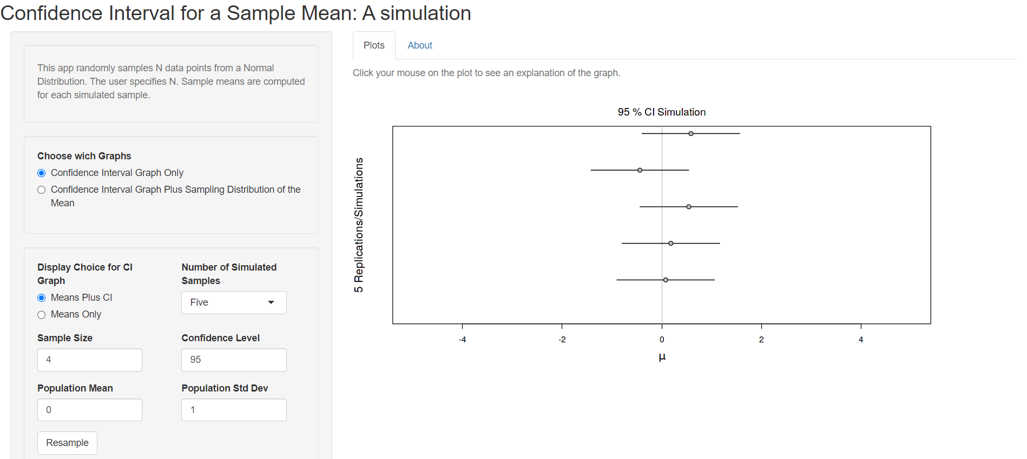Click the dropdown arrow beside Five

[x=271, y=303]
